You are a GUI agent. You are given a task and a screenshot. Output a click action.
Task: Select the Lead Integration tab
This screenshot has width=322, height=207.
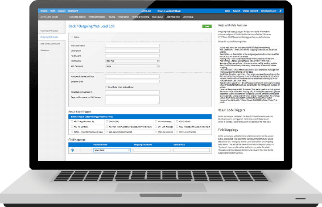(x=173, y=17)
